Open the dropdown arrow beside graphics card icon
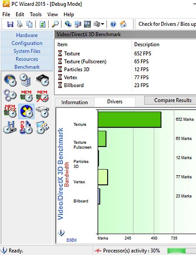 (102, 24)
